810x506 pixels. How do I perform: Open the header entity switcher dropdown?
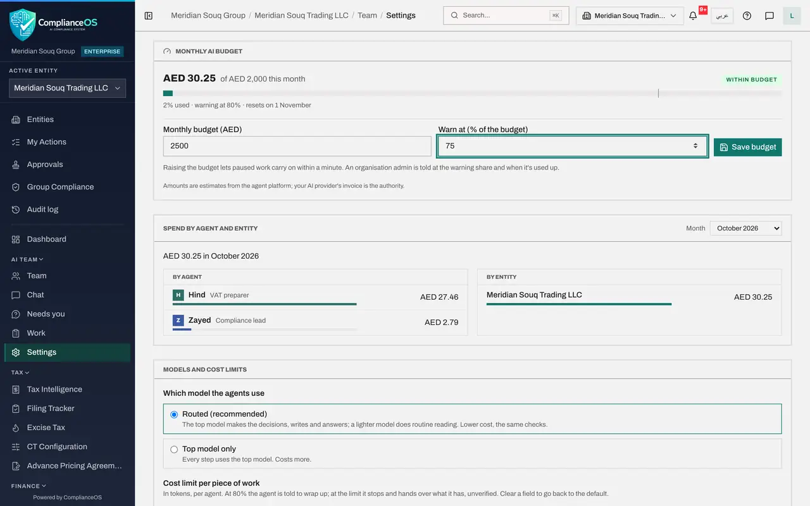pyautogui.click(x=630, y=16)
